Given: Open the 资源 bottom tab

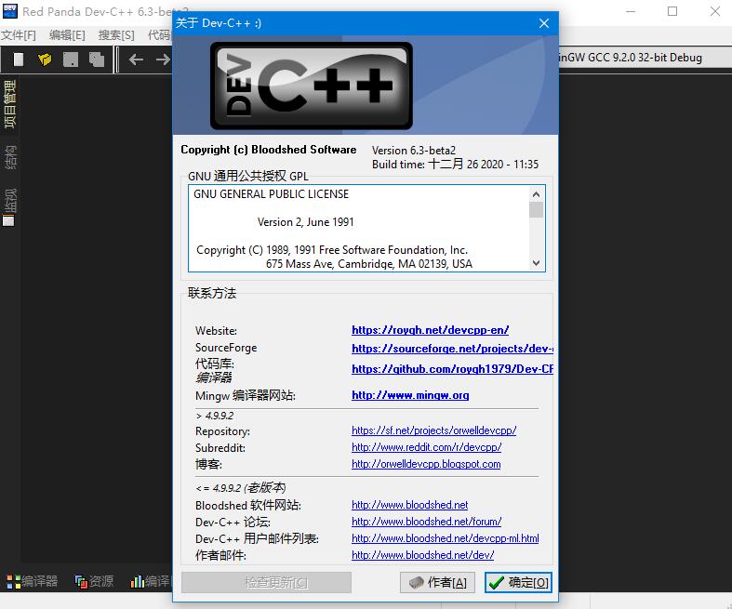Looking at the screenshot, I should pyautogui.click(x=94, y=581).
